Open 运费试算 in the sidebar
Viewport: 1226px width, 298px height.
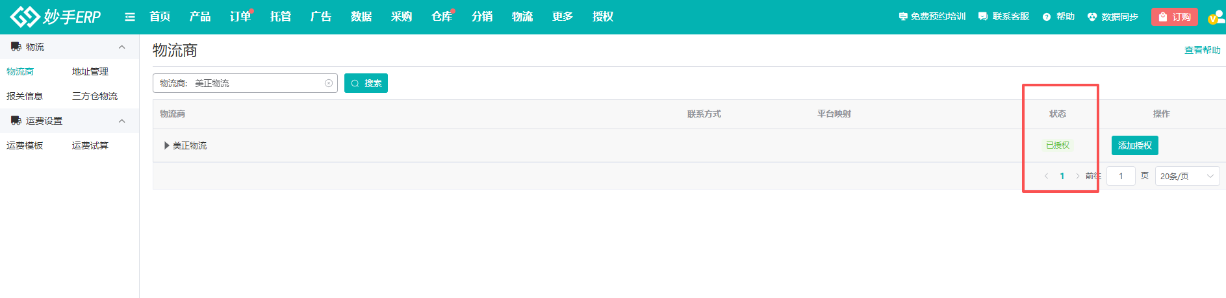click(x=90, y=145)
